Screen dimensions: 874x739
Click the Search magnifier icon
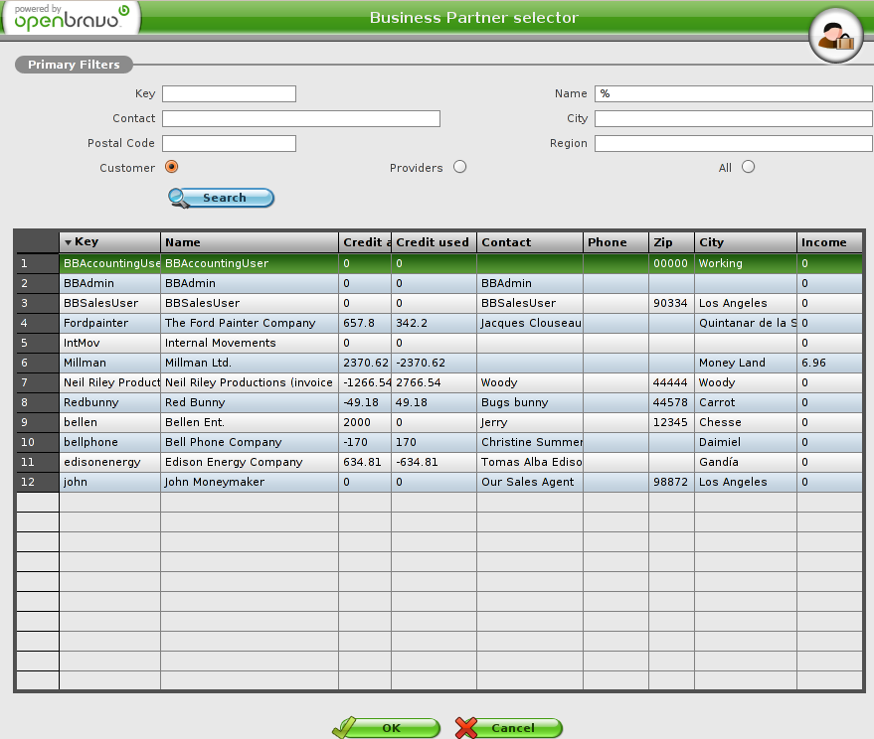tap(180, 198)
